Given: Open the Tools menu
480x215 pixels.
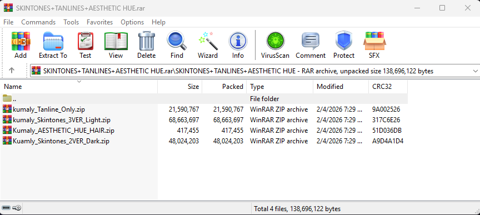Looking at the screenshot, I should (x=71, y=22).
